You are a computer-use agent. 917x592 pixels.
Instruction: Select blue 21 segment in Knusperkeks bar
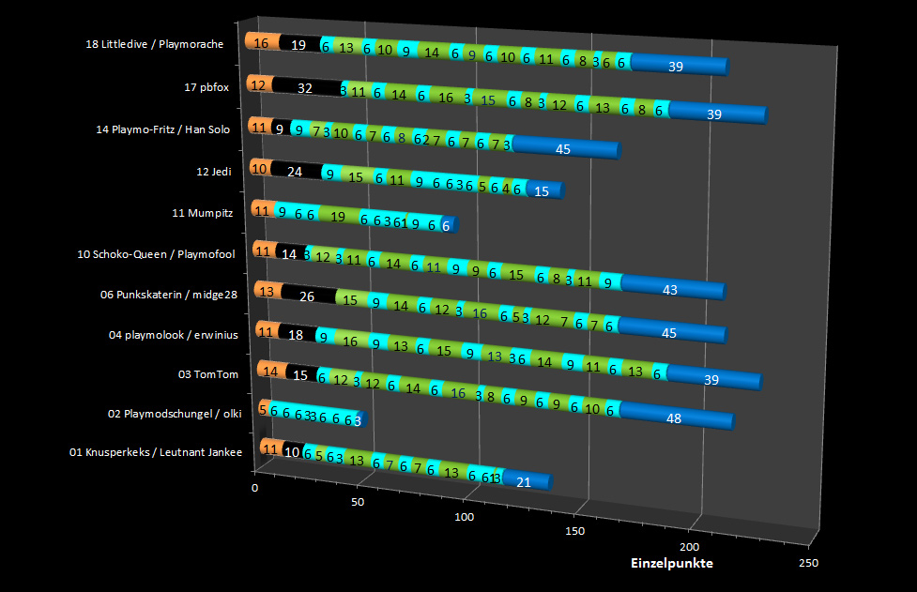[527, 480]
